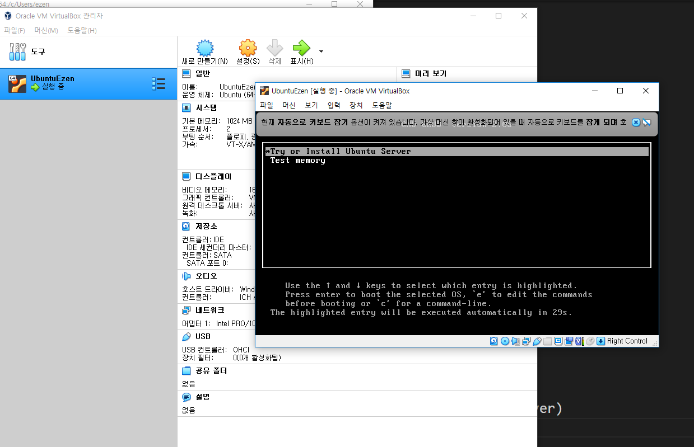Open the 도움말(H) menu in VirtualBox Manager
Image resolution: width=694 pixels, height=447 pixels.
82,30
